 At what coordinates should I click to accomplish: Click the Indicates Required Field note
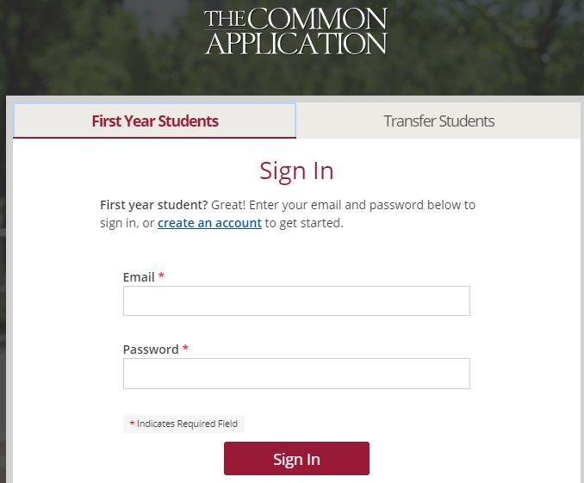[187, 424]
